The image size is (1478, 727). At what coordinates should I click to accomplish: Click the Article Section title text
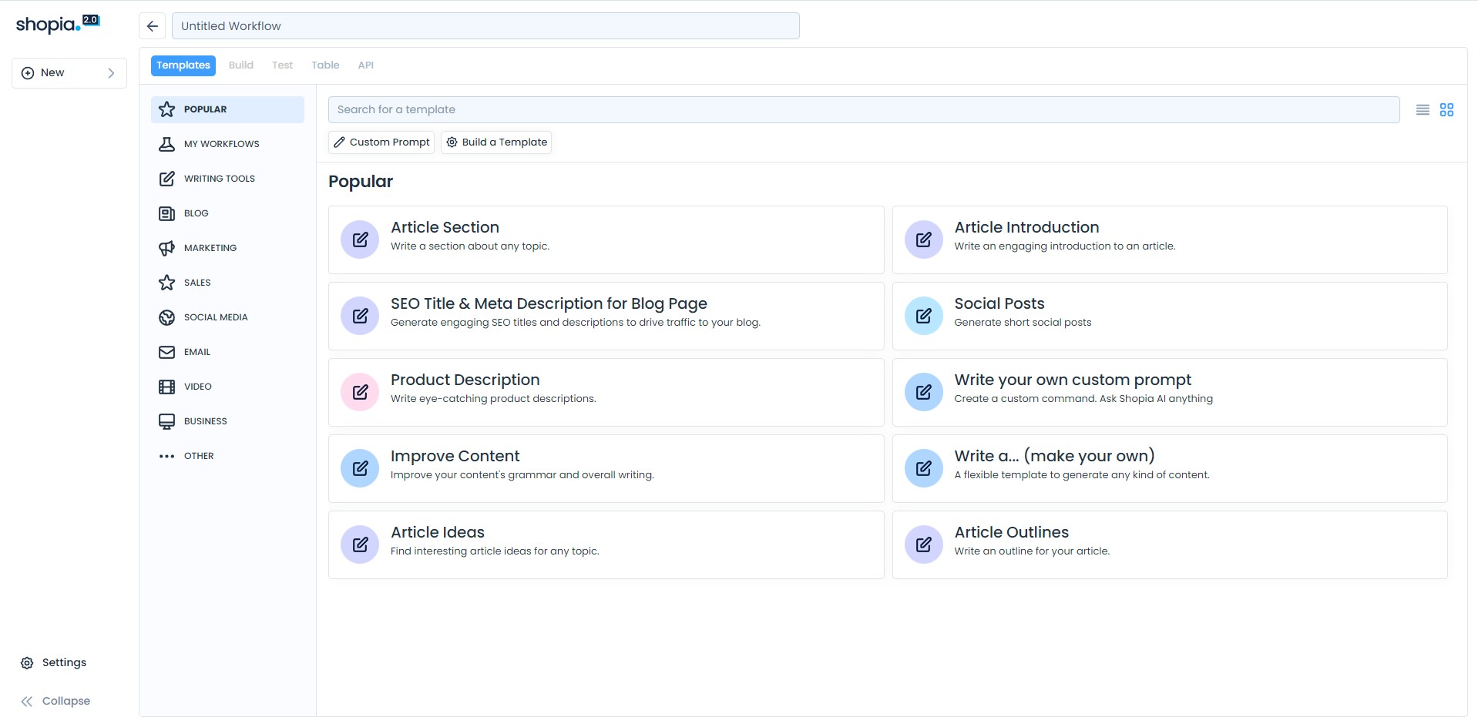[445, 228]
